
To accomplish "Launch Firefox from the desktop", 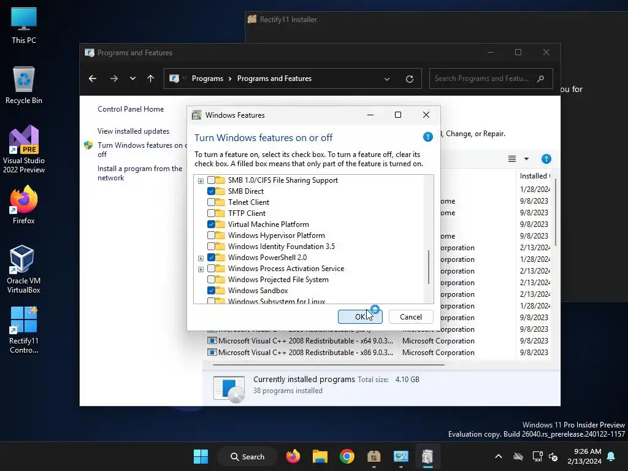I will [x=24, y=205].
